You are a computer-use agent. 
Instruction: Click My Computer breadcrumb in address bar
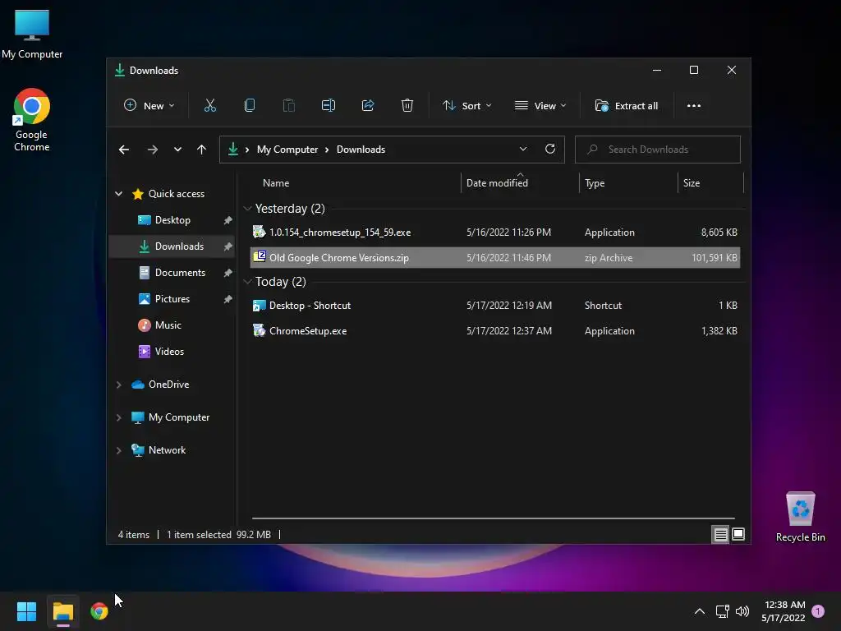coord(287,150)
